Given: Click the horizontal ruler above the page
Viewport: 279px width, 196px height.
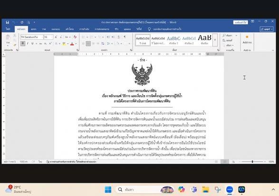Looking at the screenshot, I should point(139,54).
